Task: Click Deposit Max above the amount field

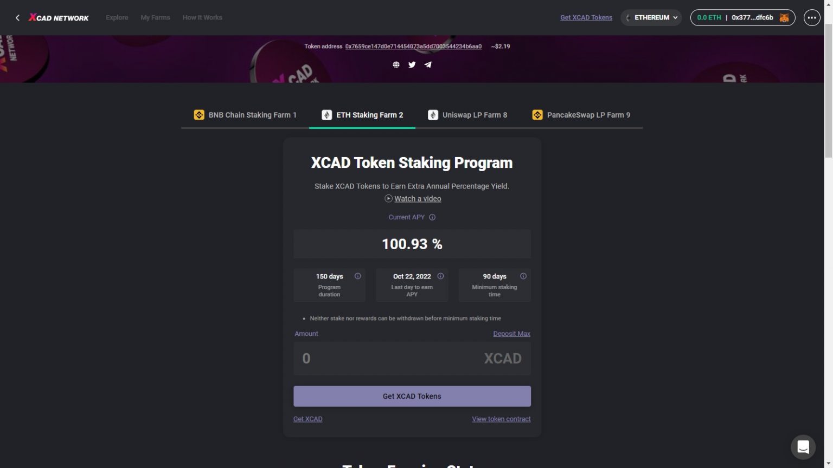Action: coord(511,334)
